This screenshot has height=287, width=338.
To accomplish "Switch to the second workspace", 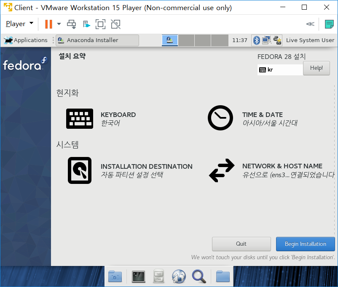I will pos(186,40).
